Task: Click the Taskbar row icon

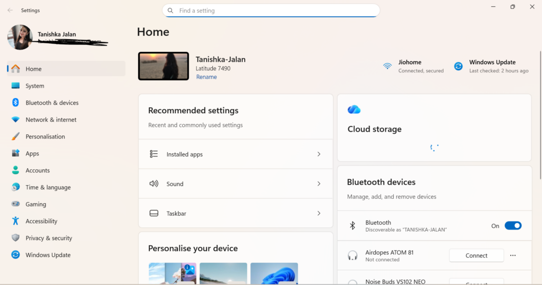Action: pyautogui.click(x=154, y=213)
